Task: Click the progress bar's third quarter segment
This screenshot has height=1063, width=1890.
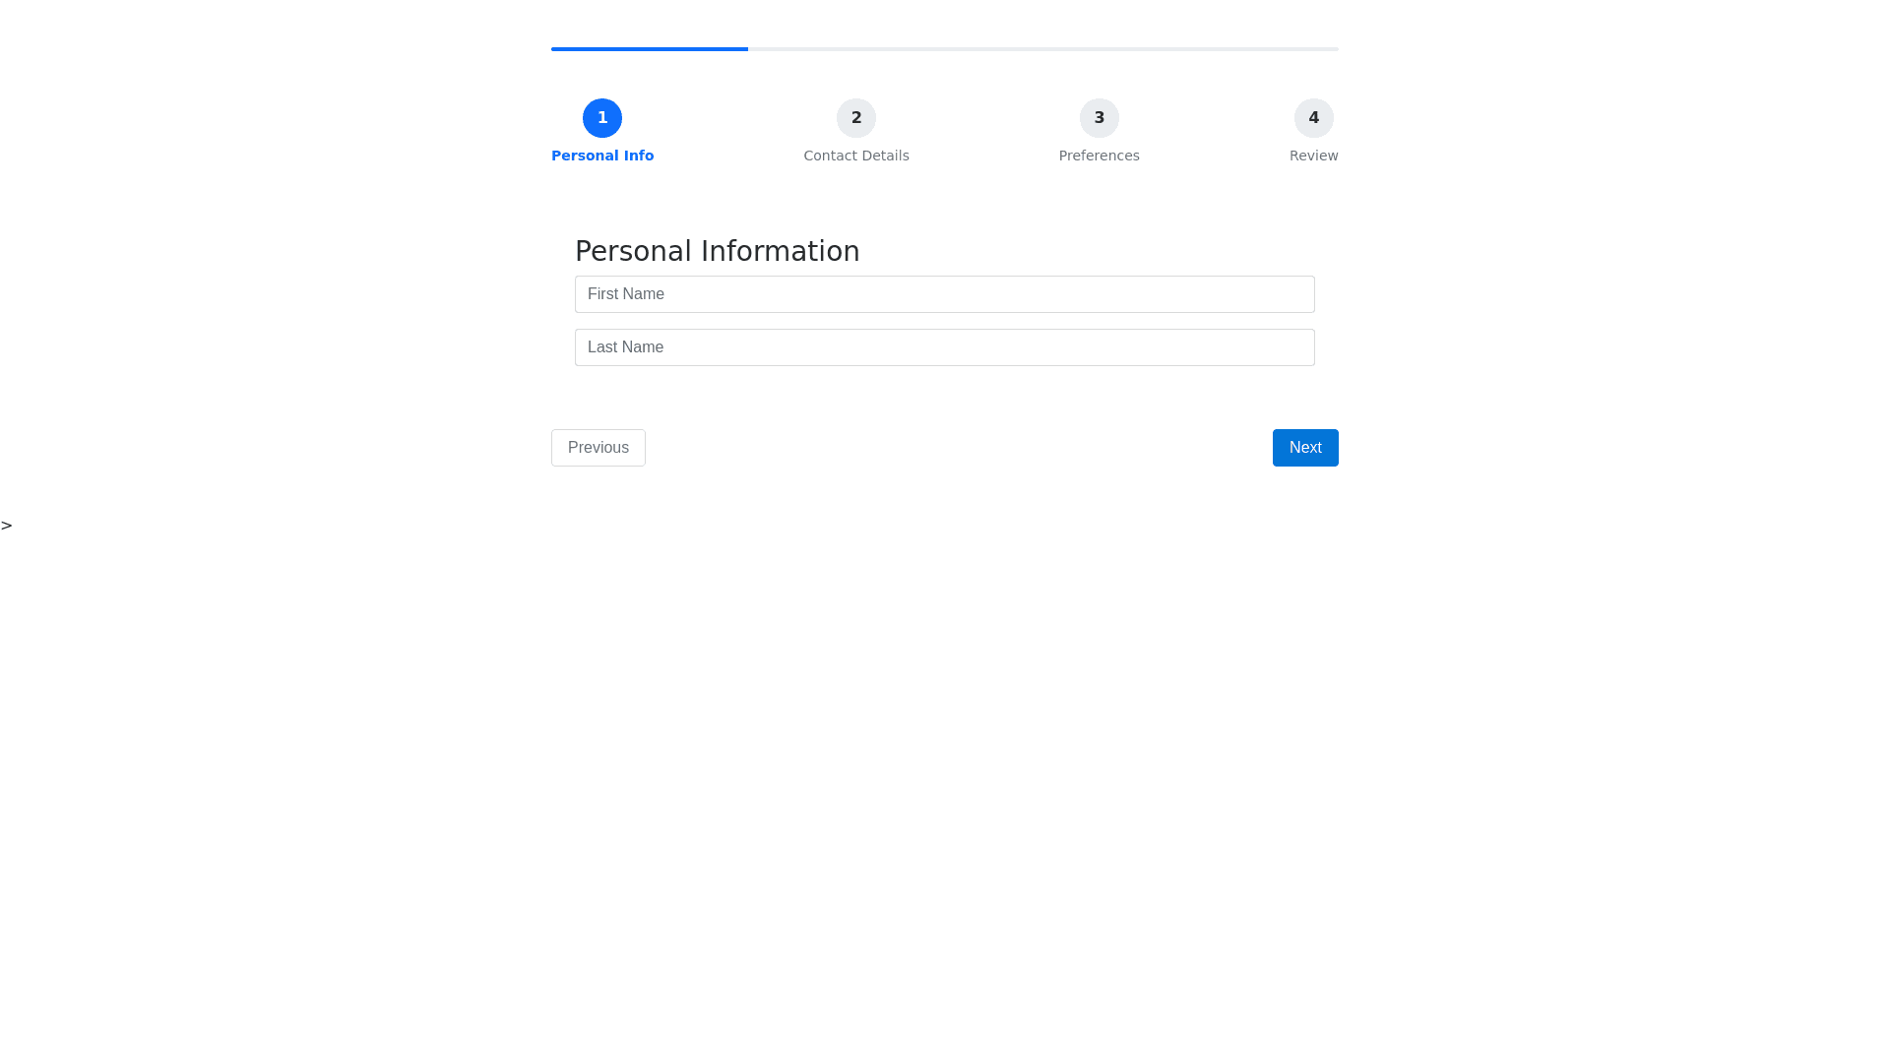Action: (1043, 48)
